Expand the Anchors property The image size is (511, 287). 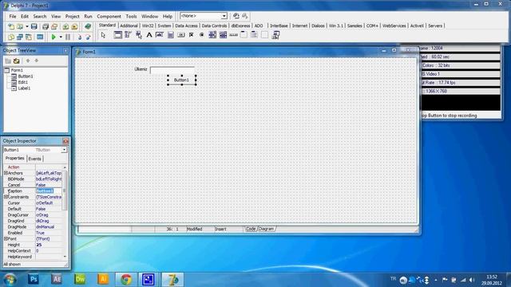point(6,173)
